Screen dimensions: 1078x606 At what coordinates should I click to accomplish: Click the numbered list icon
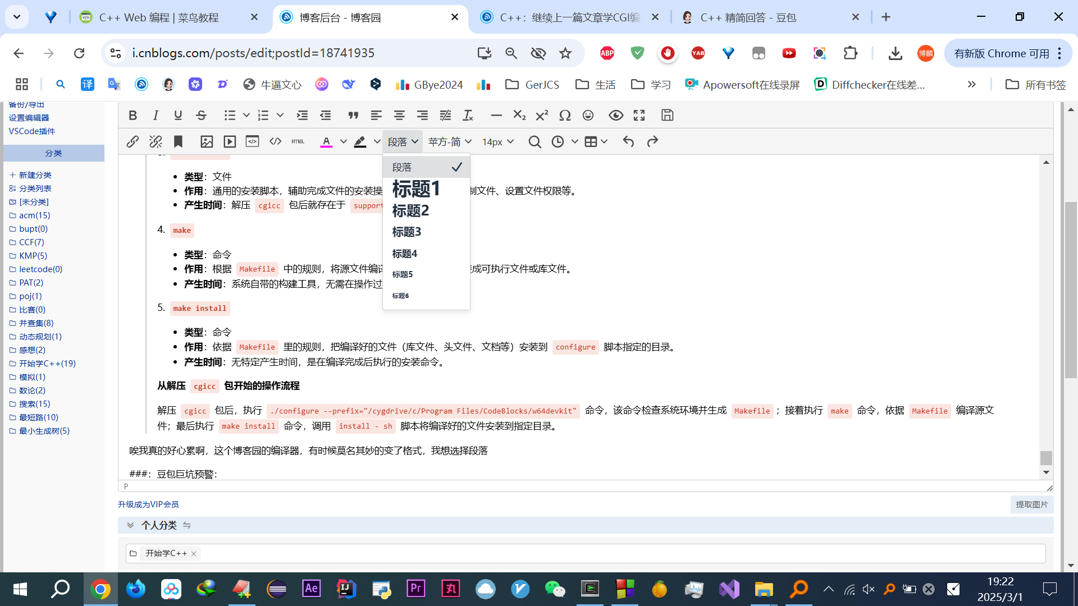click(263, 116)
